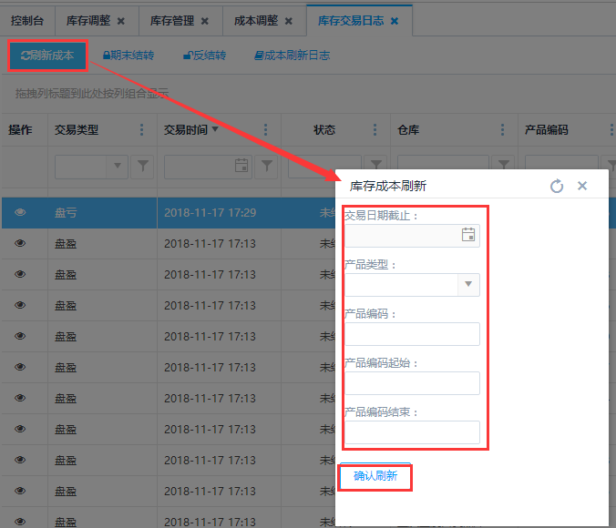The height and width of the screenshot is (528, 616).
Task: Expand the 产品类型 dropdown
Action: tap(468, 284)
